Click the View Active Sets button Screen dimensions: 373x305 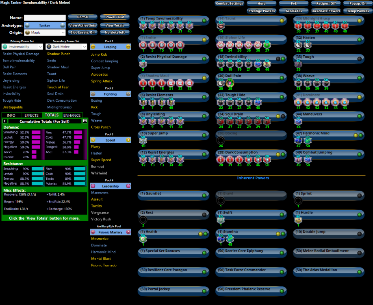click(82, 25)
